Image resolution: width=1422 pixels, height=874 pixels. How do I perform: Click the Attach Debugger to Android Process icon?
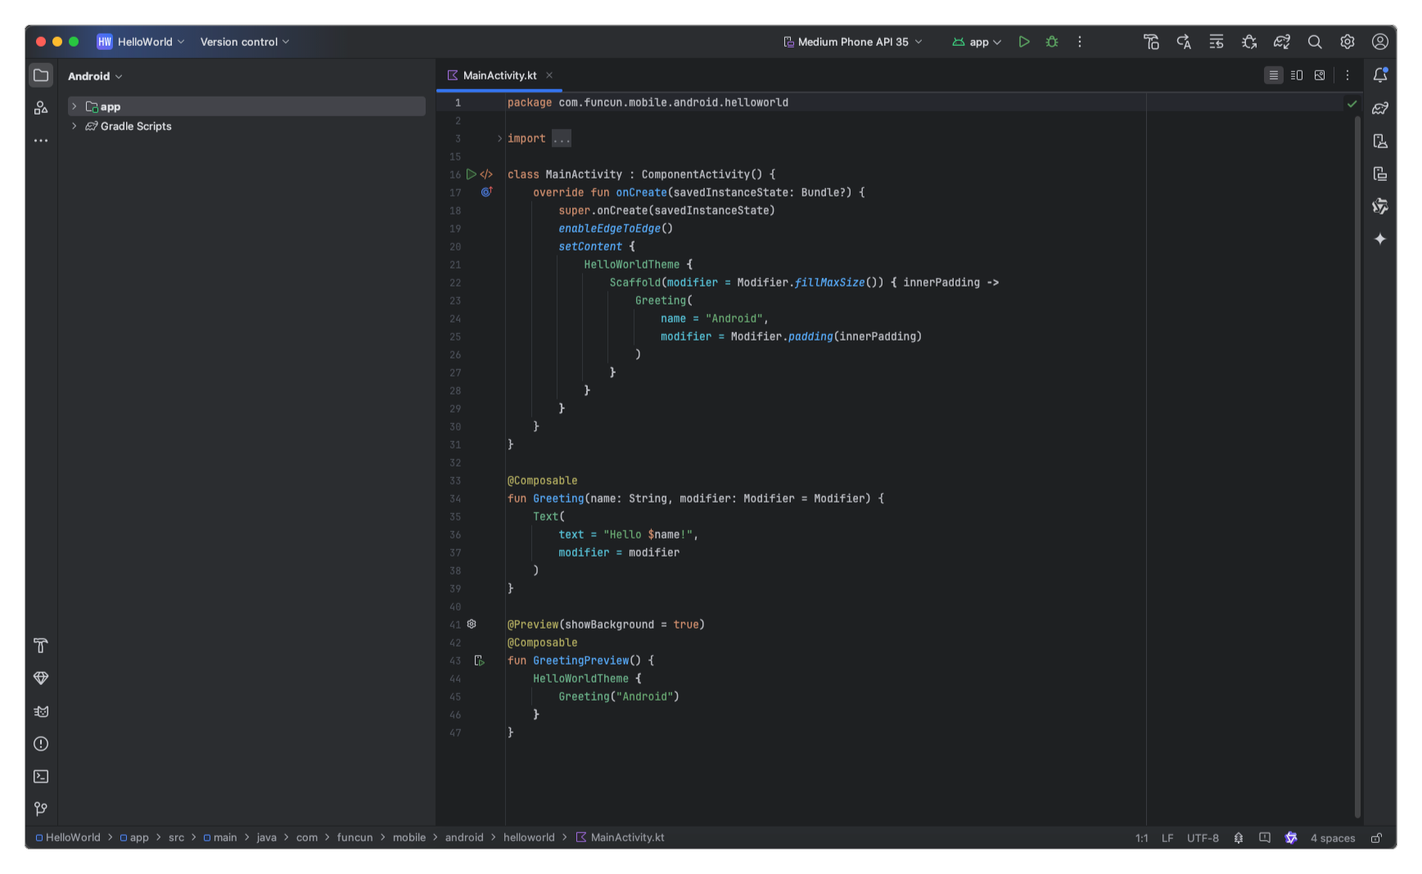pyautogui.click(x=1249, y=42)
